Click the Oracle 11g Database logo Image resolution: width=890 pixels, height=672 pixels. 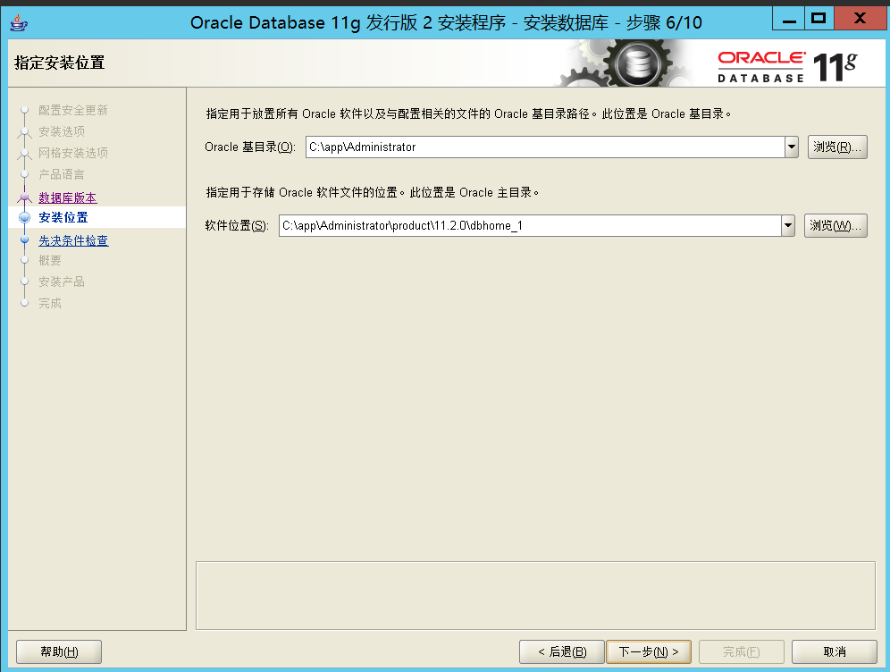coord(788,66)
